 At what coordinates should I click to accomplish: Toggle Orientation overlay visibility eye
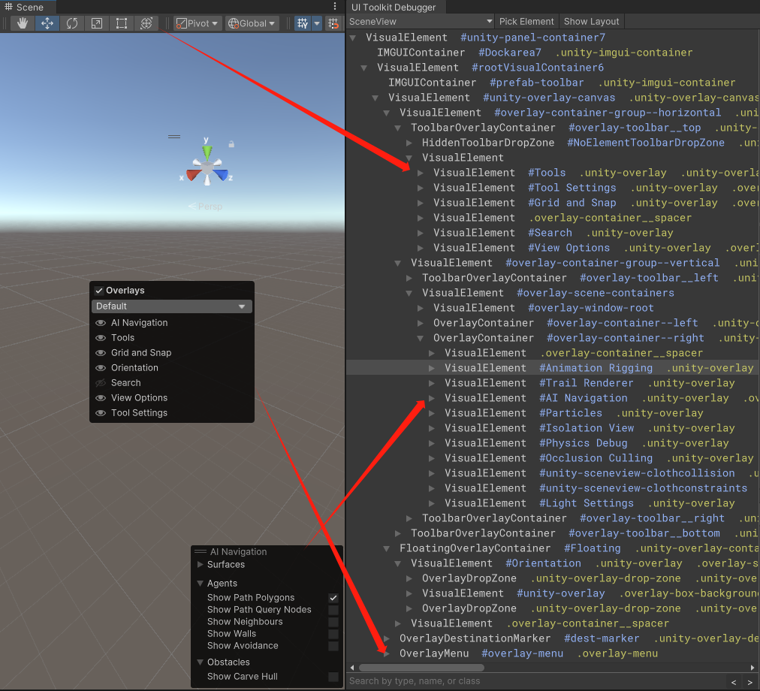point(101,368)
